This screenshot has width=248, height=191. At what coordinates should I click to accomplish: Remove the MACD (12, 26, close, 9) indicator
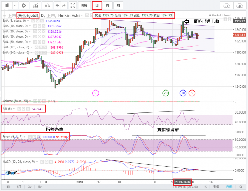pyautogui.click(x=51, y=162)
